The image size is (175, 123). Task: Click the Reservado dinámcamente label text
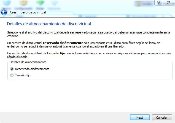click(32, 69)
